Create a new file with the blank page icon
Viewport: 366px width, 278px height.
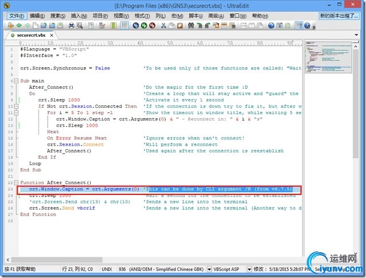point(36,25)
